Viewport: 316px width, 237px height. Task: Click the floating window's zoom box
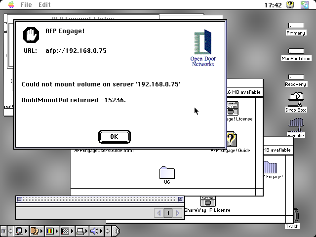180,199
